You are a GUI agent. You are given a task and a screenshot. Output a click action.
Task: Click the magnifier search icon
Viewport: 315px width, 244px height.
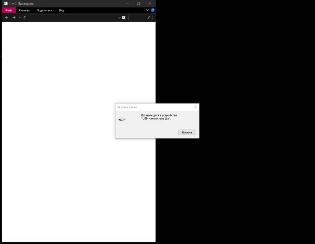pos(149,18)
